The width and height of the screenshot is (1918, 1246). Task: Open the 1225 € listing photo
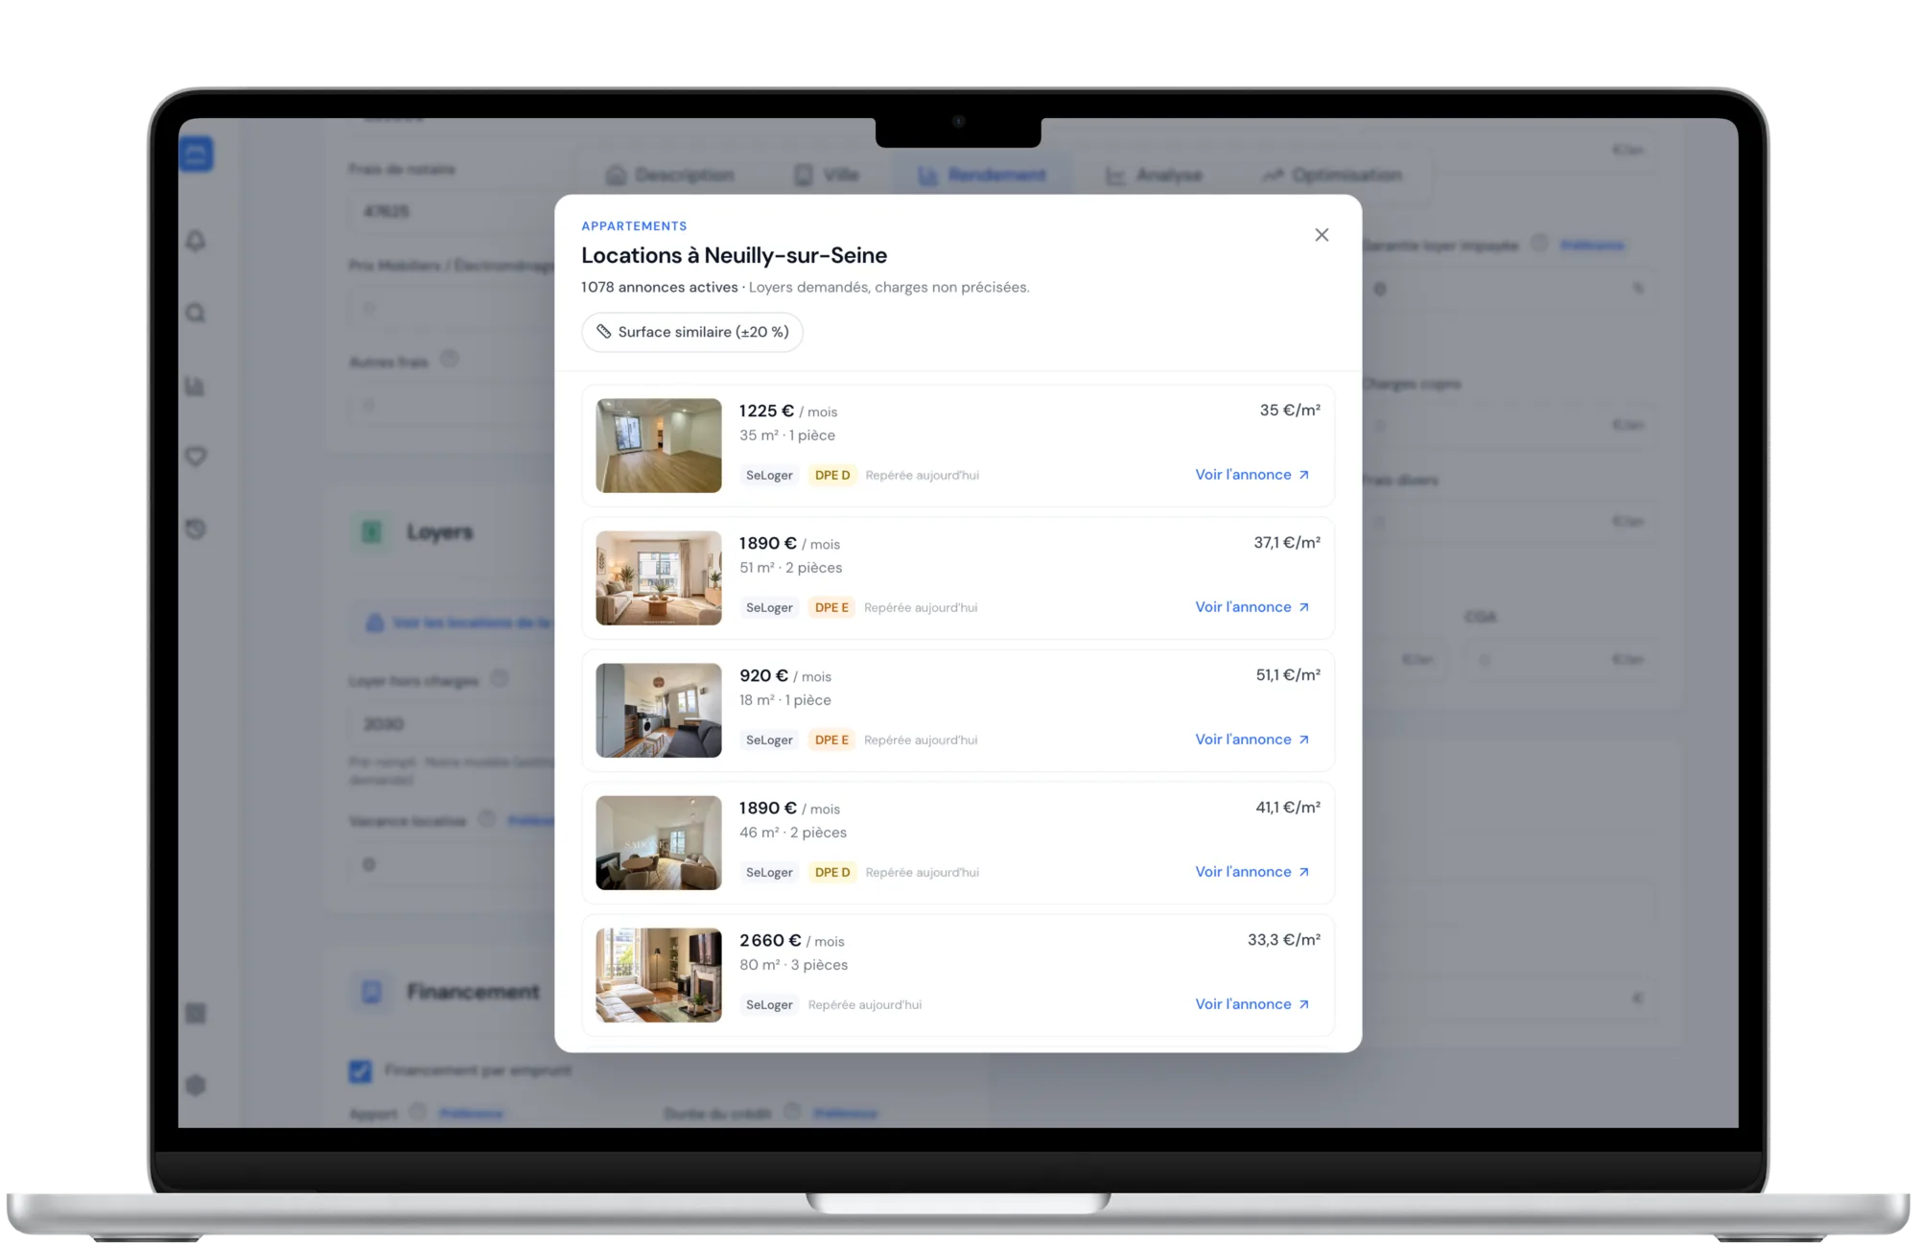point(659,446)
